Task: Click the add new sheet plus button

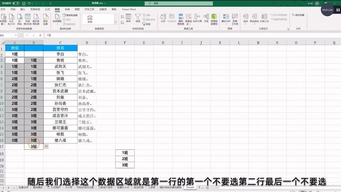Action: click(x=207, y=187)
